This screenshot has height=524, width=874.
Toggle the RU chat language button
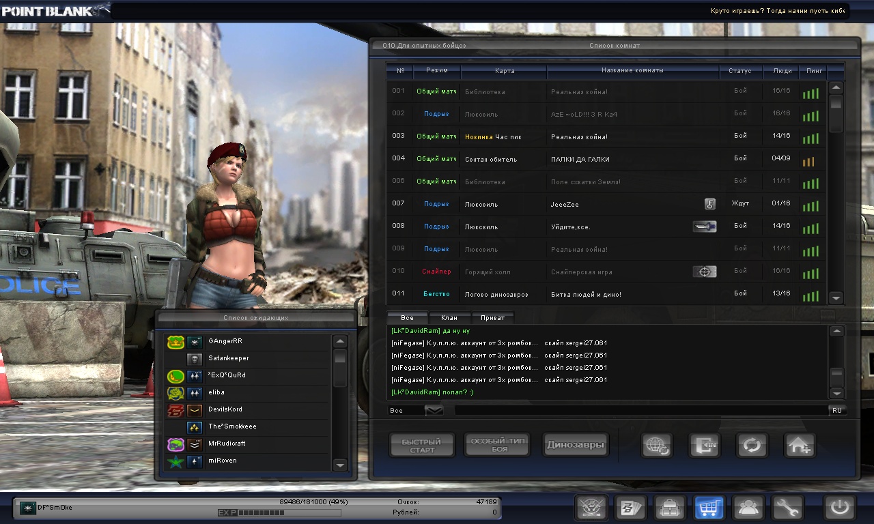[x=837, y=410]
